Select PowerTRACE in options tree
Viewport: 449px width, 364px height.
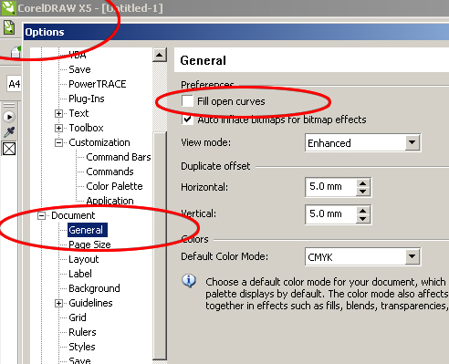tap(98, 84)
